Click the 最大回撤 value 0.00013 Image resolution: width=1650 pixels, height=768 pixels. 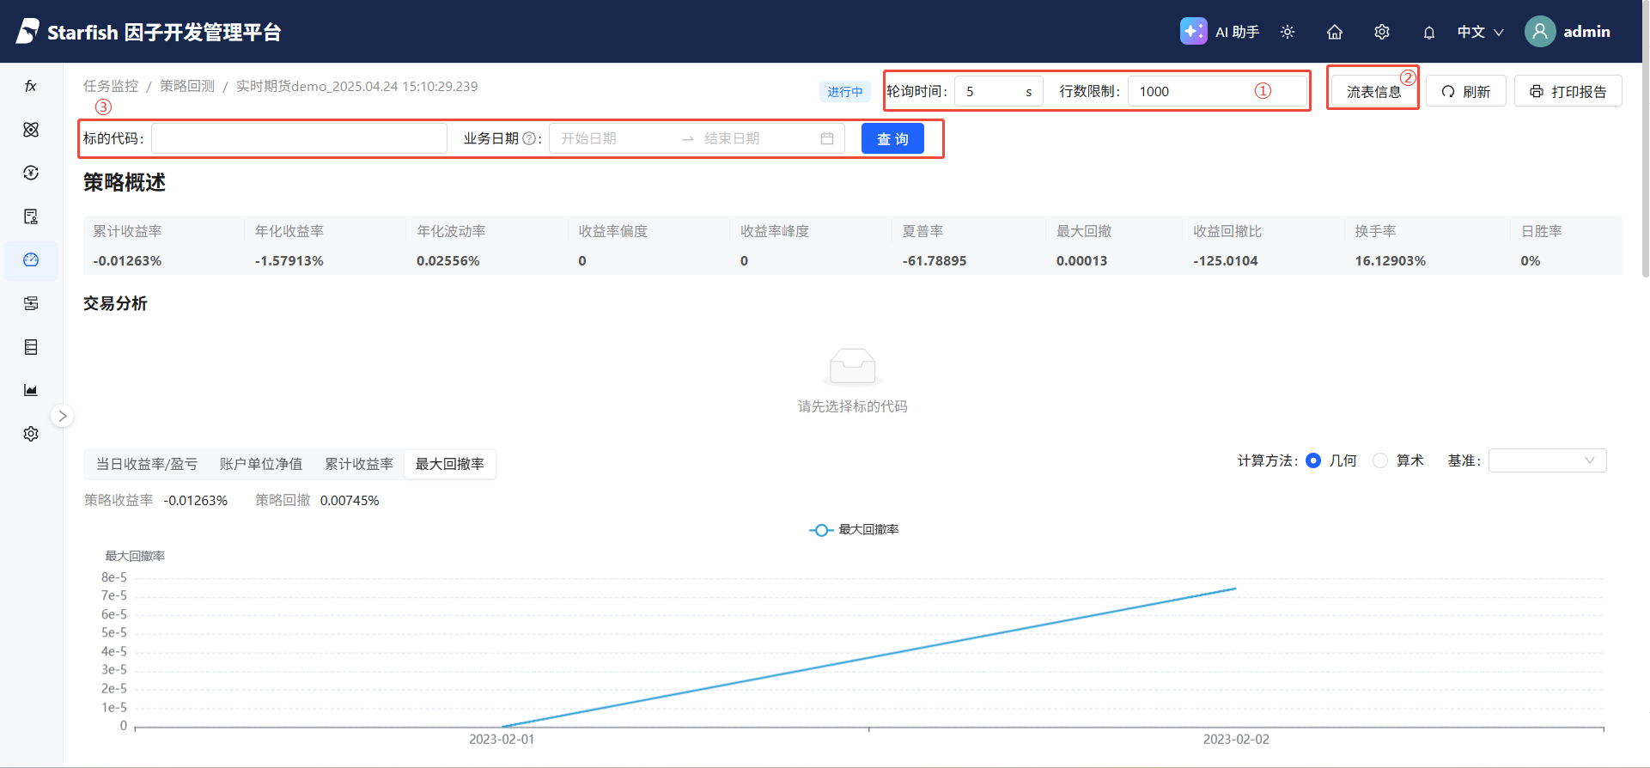click(x=1082, y=260)
